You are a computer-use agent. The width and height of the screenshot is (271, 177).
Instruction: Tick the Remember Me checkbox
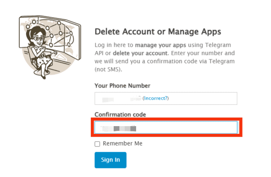click(97, 144)
